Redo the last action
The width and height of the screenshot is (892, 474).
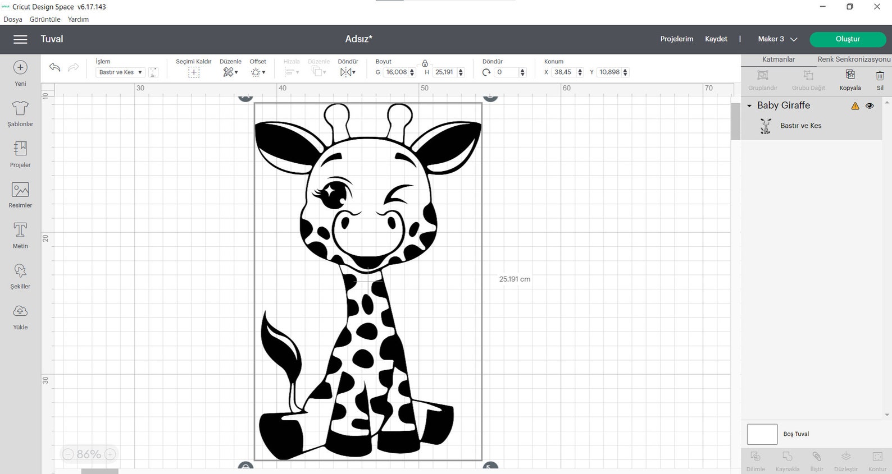[x=73, y=67]
